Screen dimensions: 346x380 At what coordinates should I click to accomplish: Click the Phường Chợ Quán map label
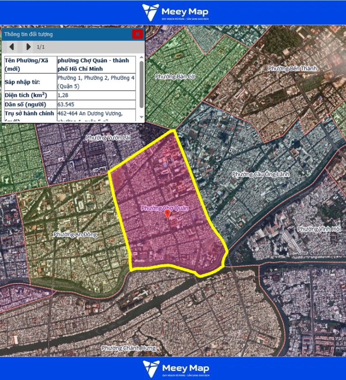tap(165, 208)
